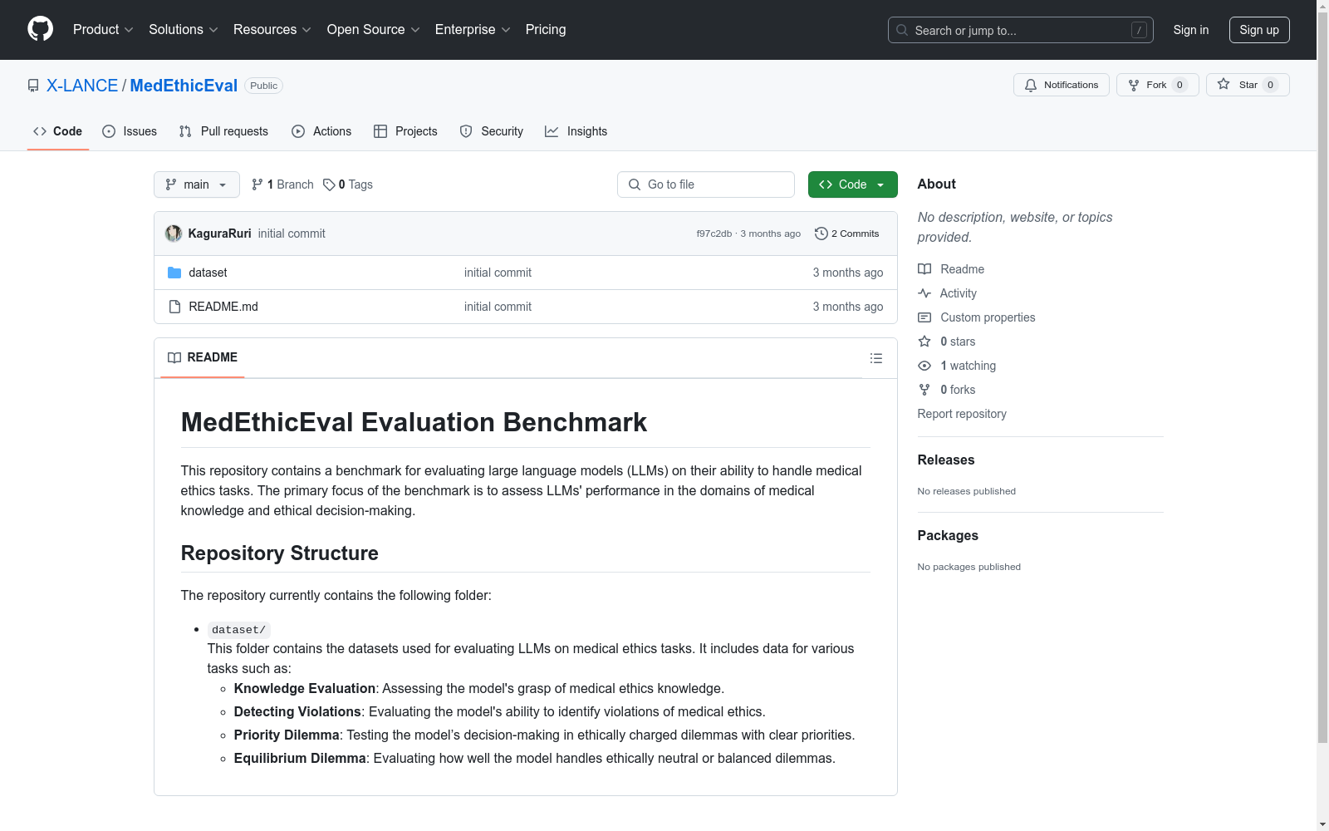The width and height of the screenshot is (1329, 831).
Task: Switch to the Insights tab
Action: (576, 131)
